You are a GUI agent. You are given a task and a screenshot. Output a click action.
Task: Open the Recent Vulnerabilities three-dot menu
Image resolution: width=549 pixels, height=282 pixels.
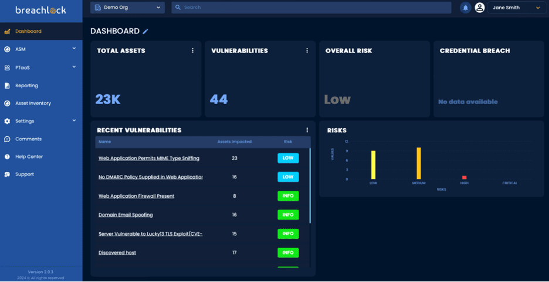pos(307,130)
